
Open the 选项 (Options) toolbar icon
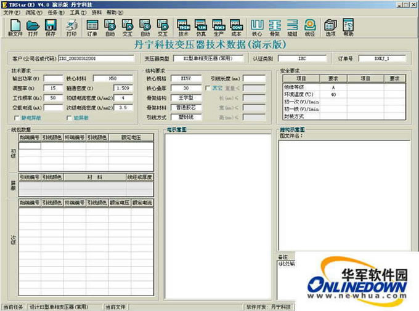point(331,27)
